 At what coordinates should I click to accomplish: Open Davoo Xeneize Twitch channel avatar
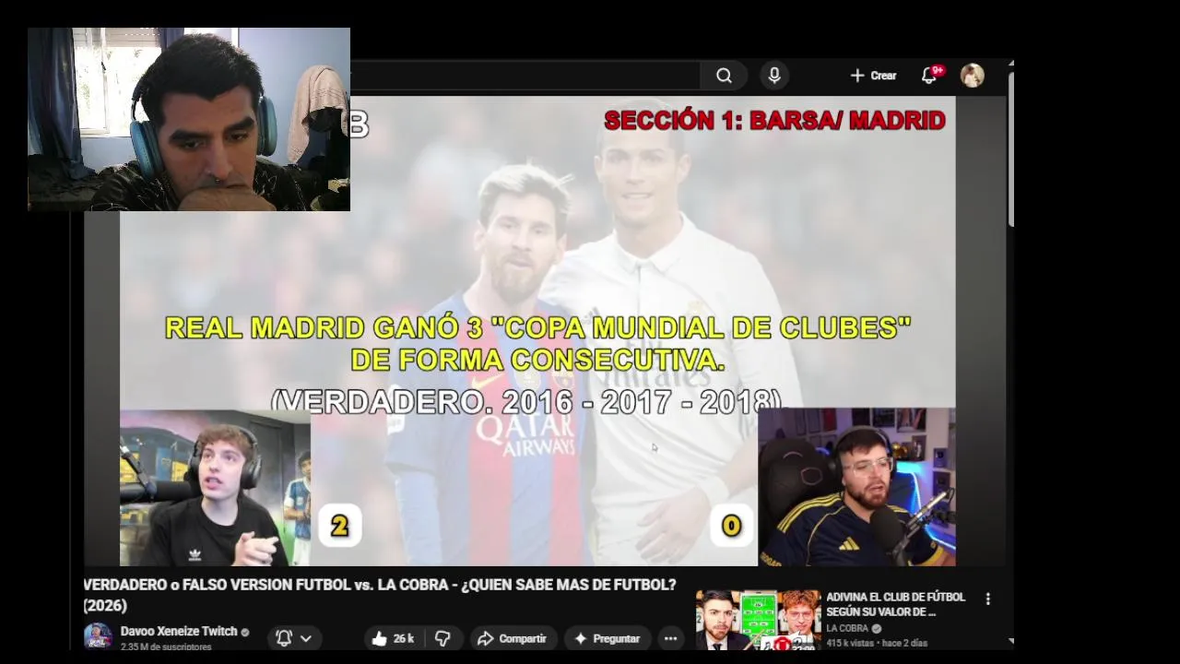coord(98,636)
